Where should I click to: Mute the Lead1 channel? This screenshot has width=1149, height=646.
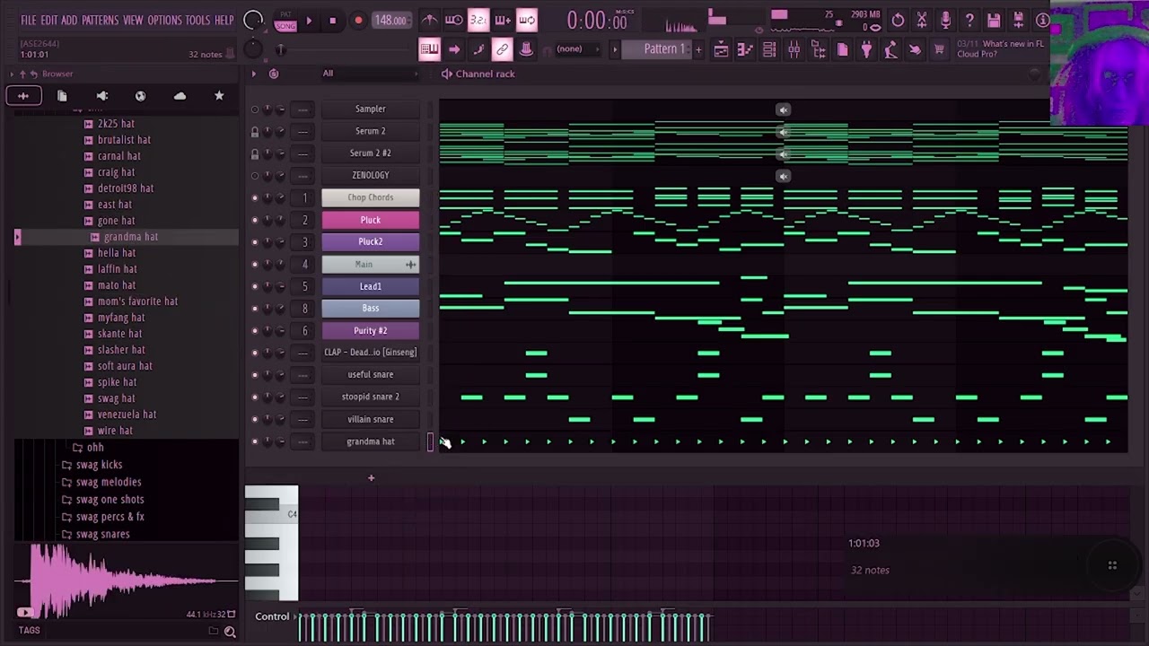click(255, 286)
